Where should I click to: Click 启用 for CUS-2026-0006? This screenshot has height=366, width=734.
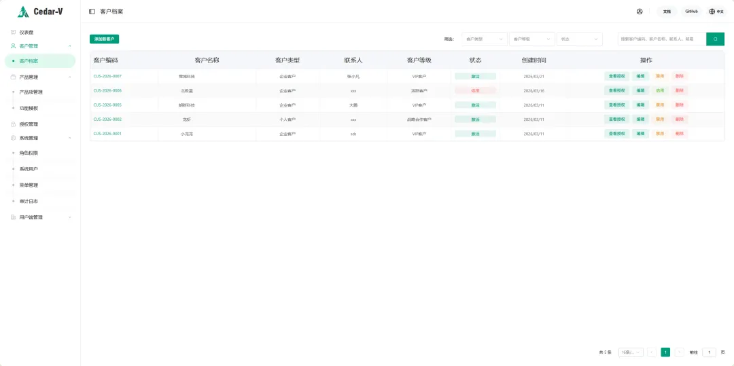tap(659, 91)
